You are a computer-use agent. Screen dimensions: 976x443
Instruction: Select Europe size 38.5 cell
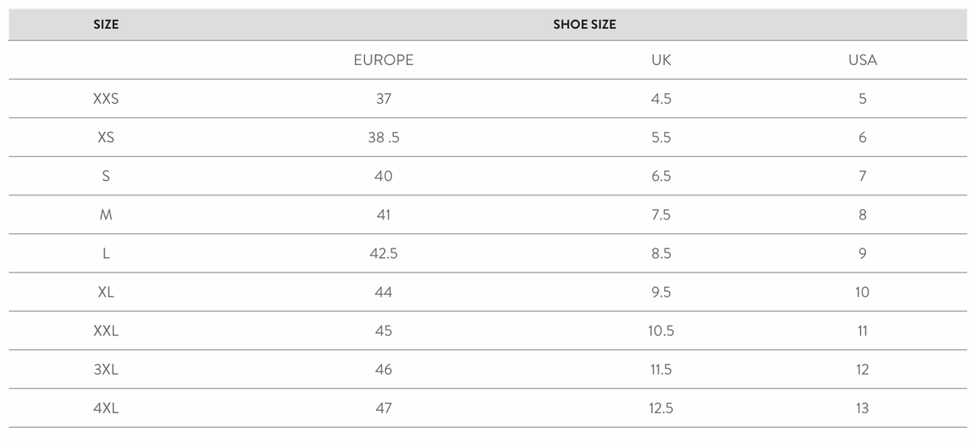(383, 137)
